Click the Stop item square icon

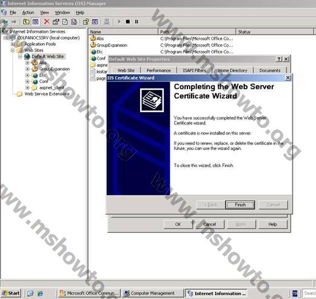pyautogui.click(x=128, y=22)
